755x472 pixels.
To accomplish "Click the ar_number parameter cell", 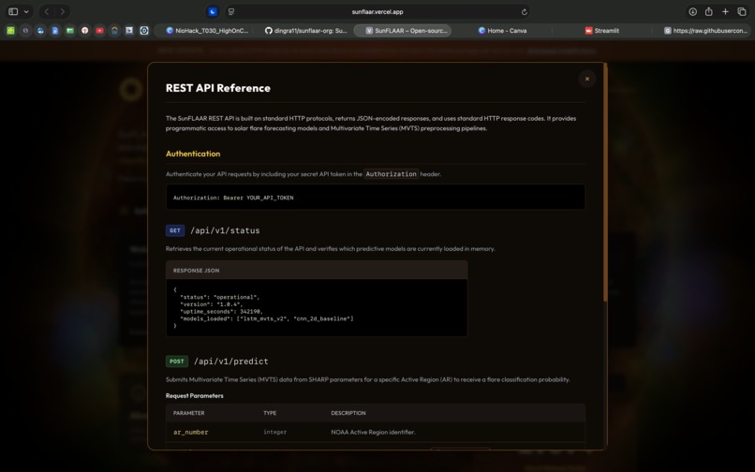I will coord(191,432).
